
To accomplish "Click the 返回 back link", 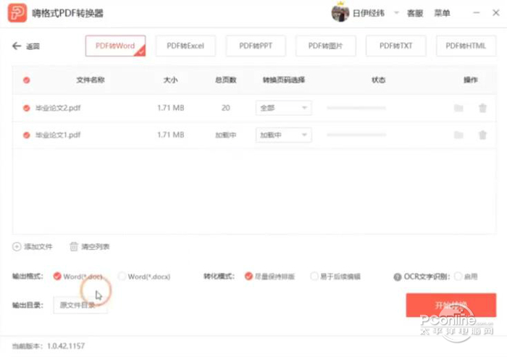I will pos(33,46).
